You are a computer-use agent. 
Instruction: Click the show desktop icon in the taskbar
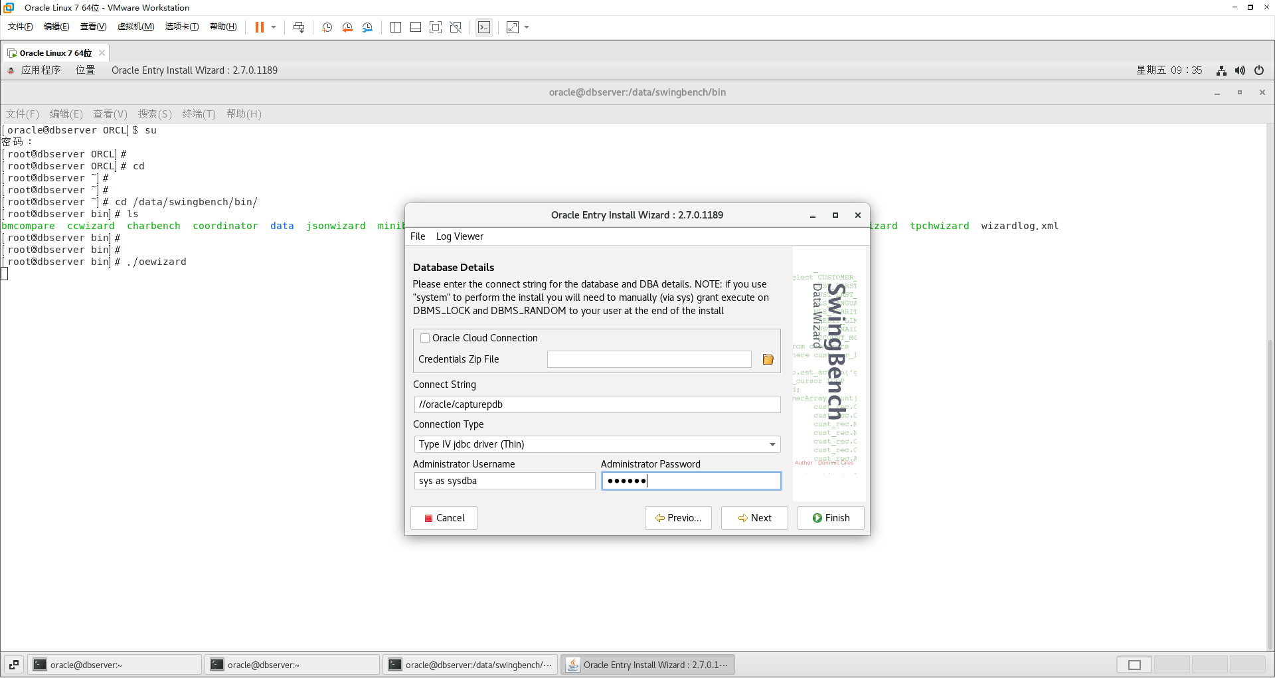[14, 665]
